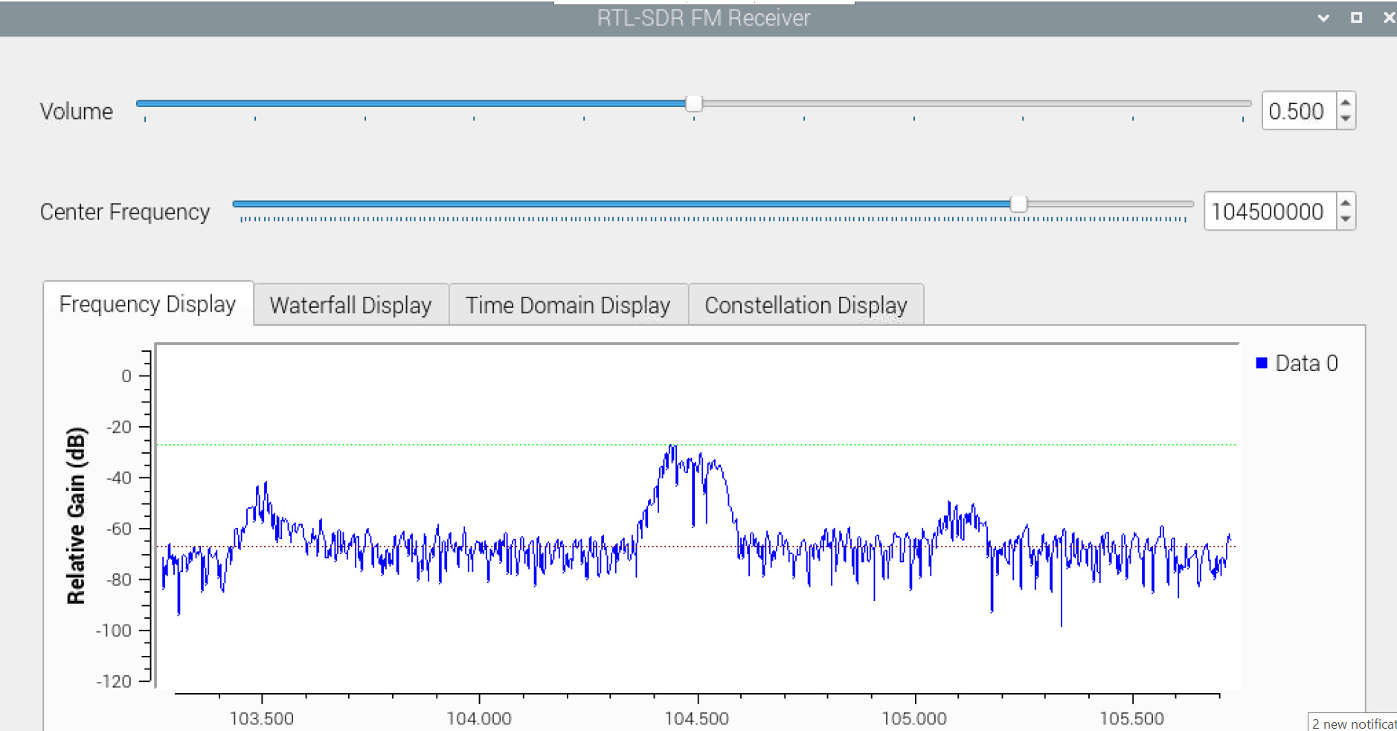The height and width of the screenshot is (731, 1397).
Task: Open the Constellation Display tab
Action: (806, 304)
